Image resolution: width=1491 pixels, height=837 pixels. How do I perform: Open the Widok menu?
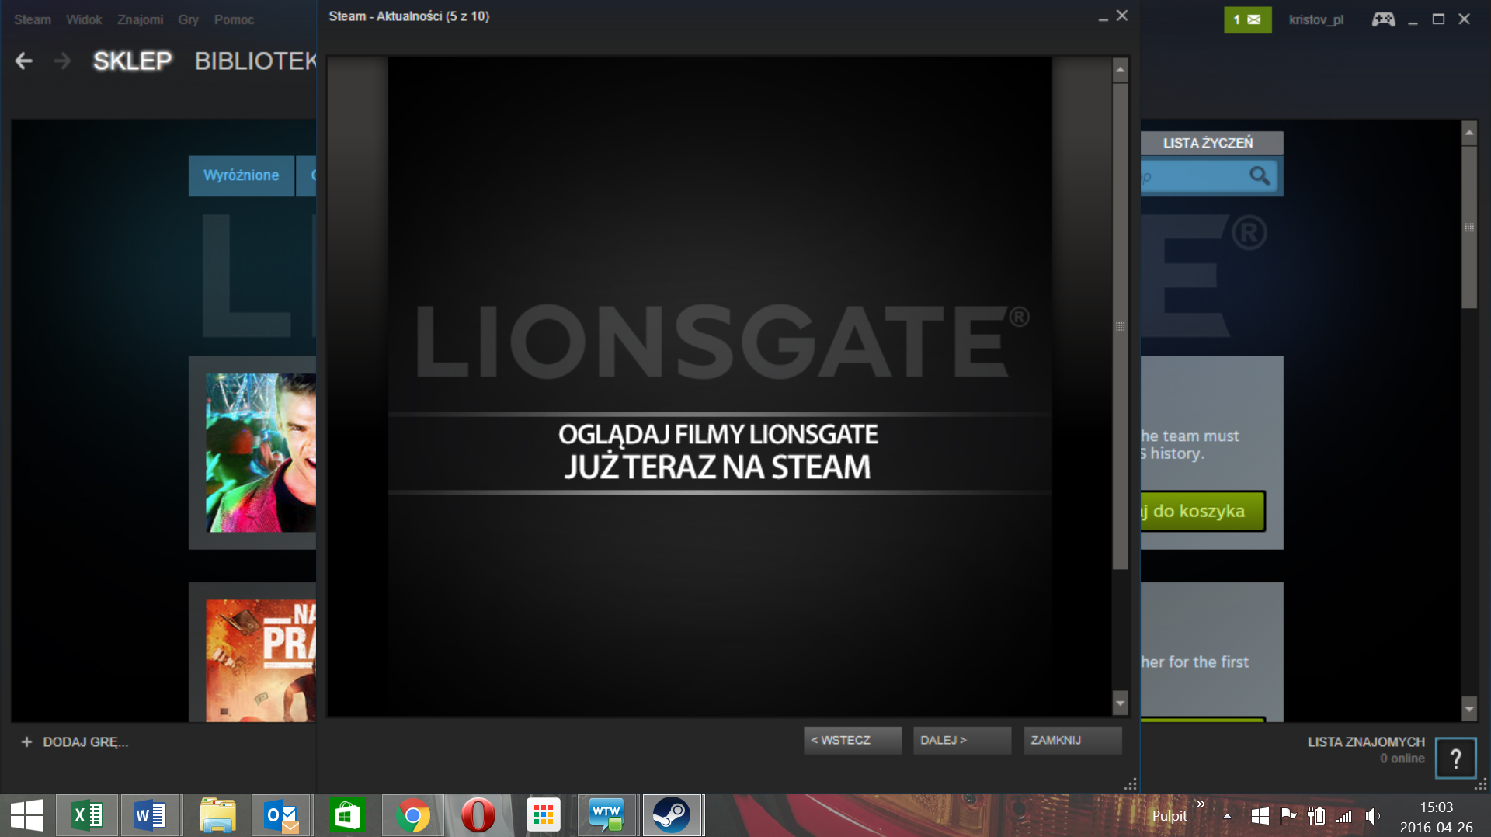coord(84,19)
